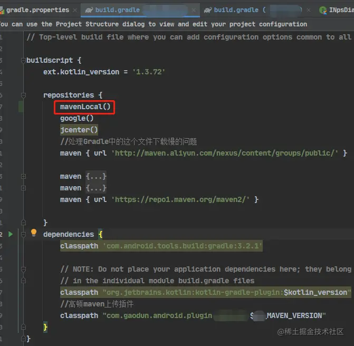Run dependencies block with green arrow

coord(11,234)
